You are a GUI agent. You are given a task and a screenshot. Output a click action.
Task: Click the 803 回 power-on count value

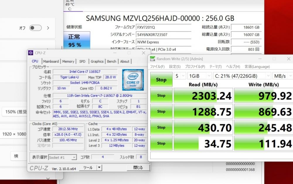(246, 49)
